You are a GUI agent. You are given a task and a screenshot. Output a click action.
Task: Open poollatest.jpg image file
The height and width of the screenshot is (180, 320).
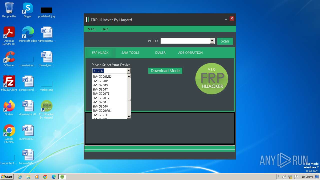(46, 12)
